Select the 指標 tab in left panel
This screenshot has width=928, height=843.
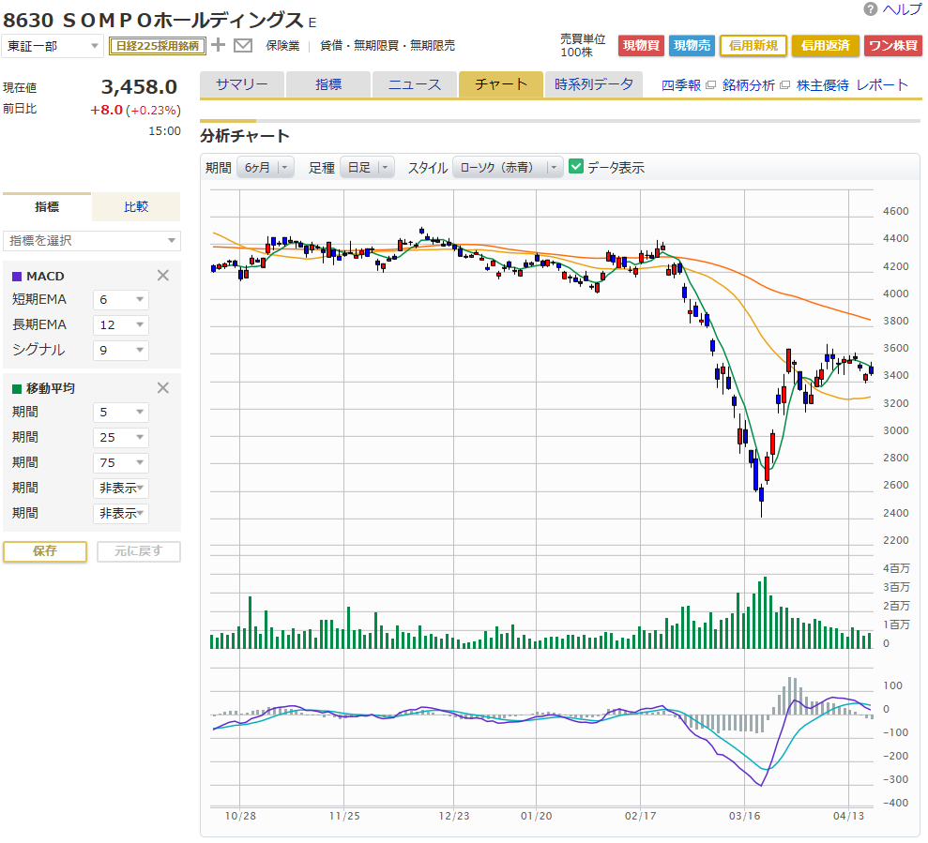pos(47,206)
